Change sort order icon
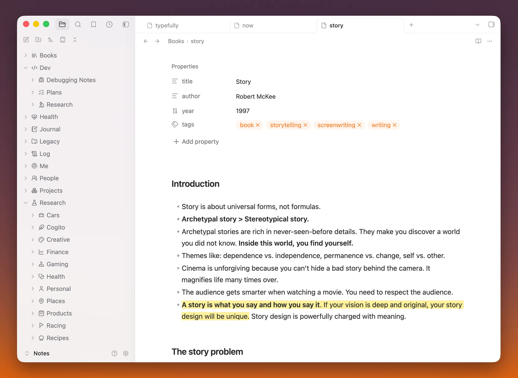This screenshot has width=518, height=378. (51, 40)
